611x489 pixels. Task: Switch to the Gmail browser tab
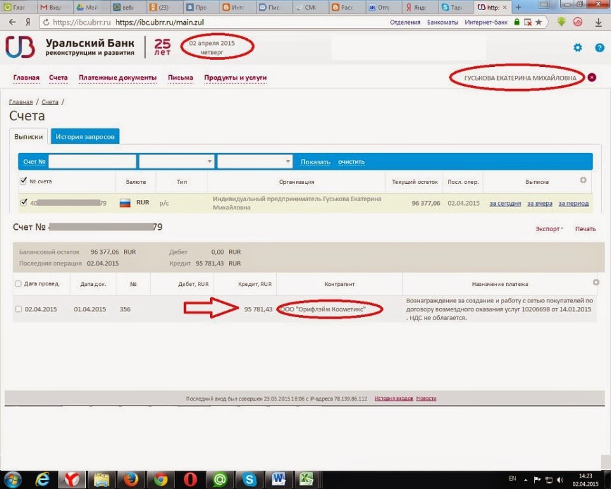(53, 7)
